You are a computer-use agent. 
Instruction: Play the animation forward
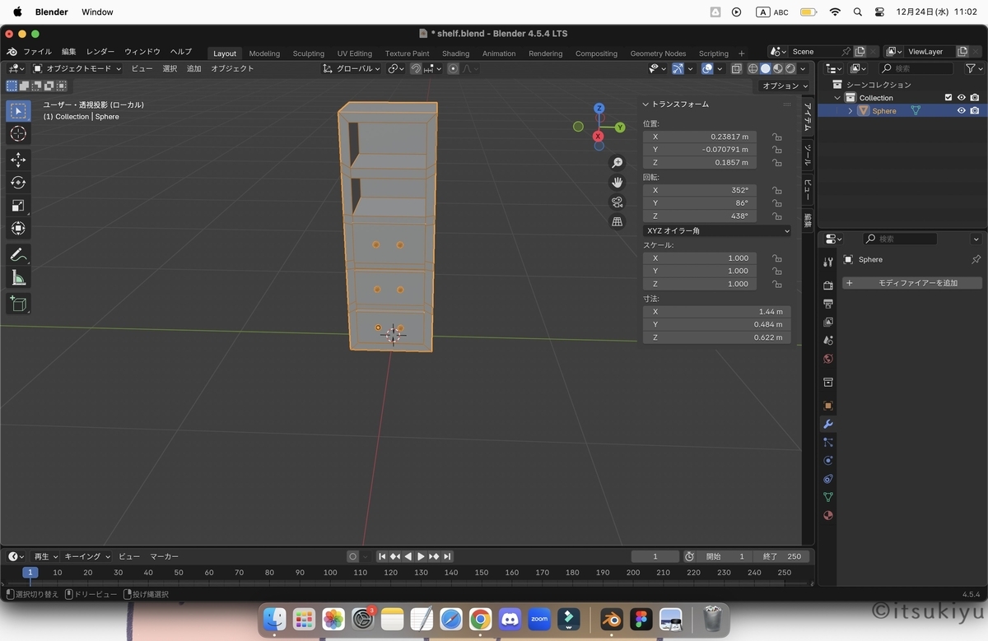click(421, 556)
